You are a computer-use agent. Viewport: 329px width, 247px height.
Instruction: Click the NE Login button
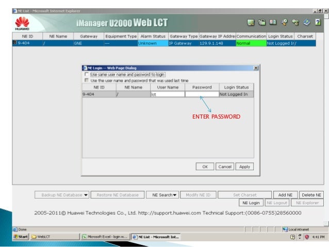251,203
